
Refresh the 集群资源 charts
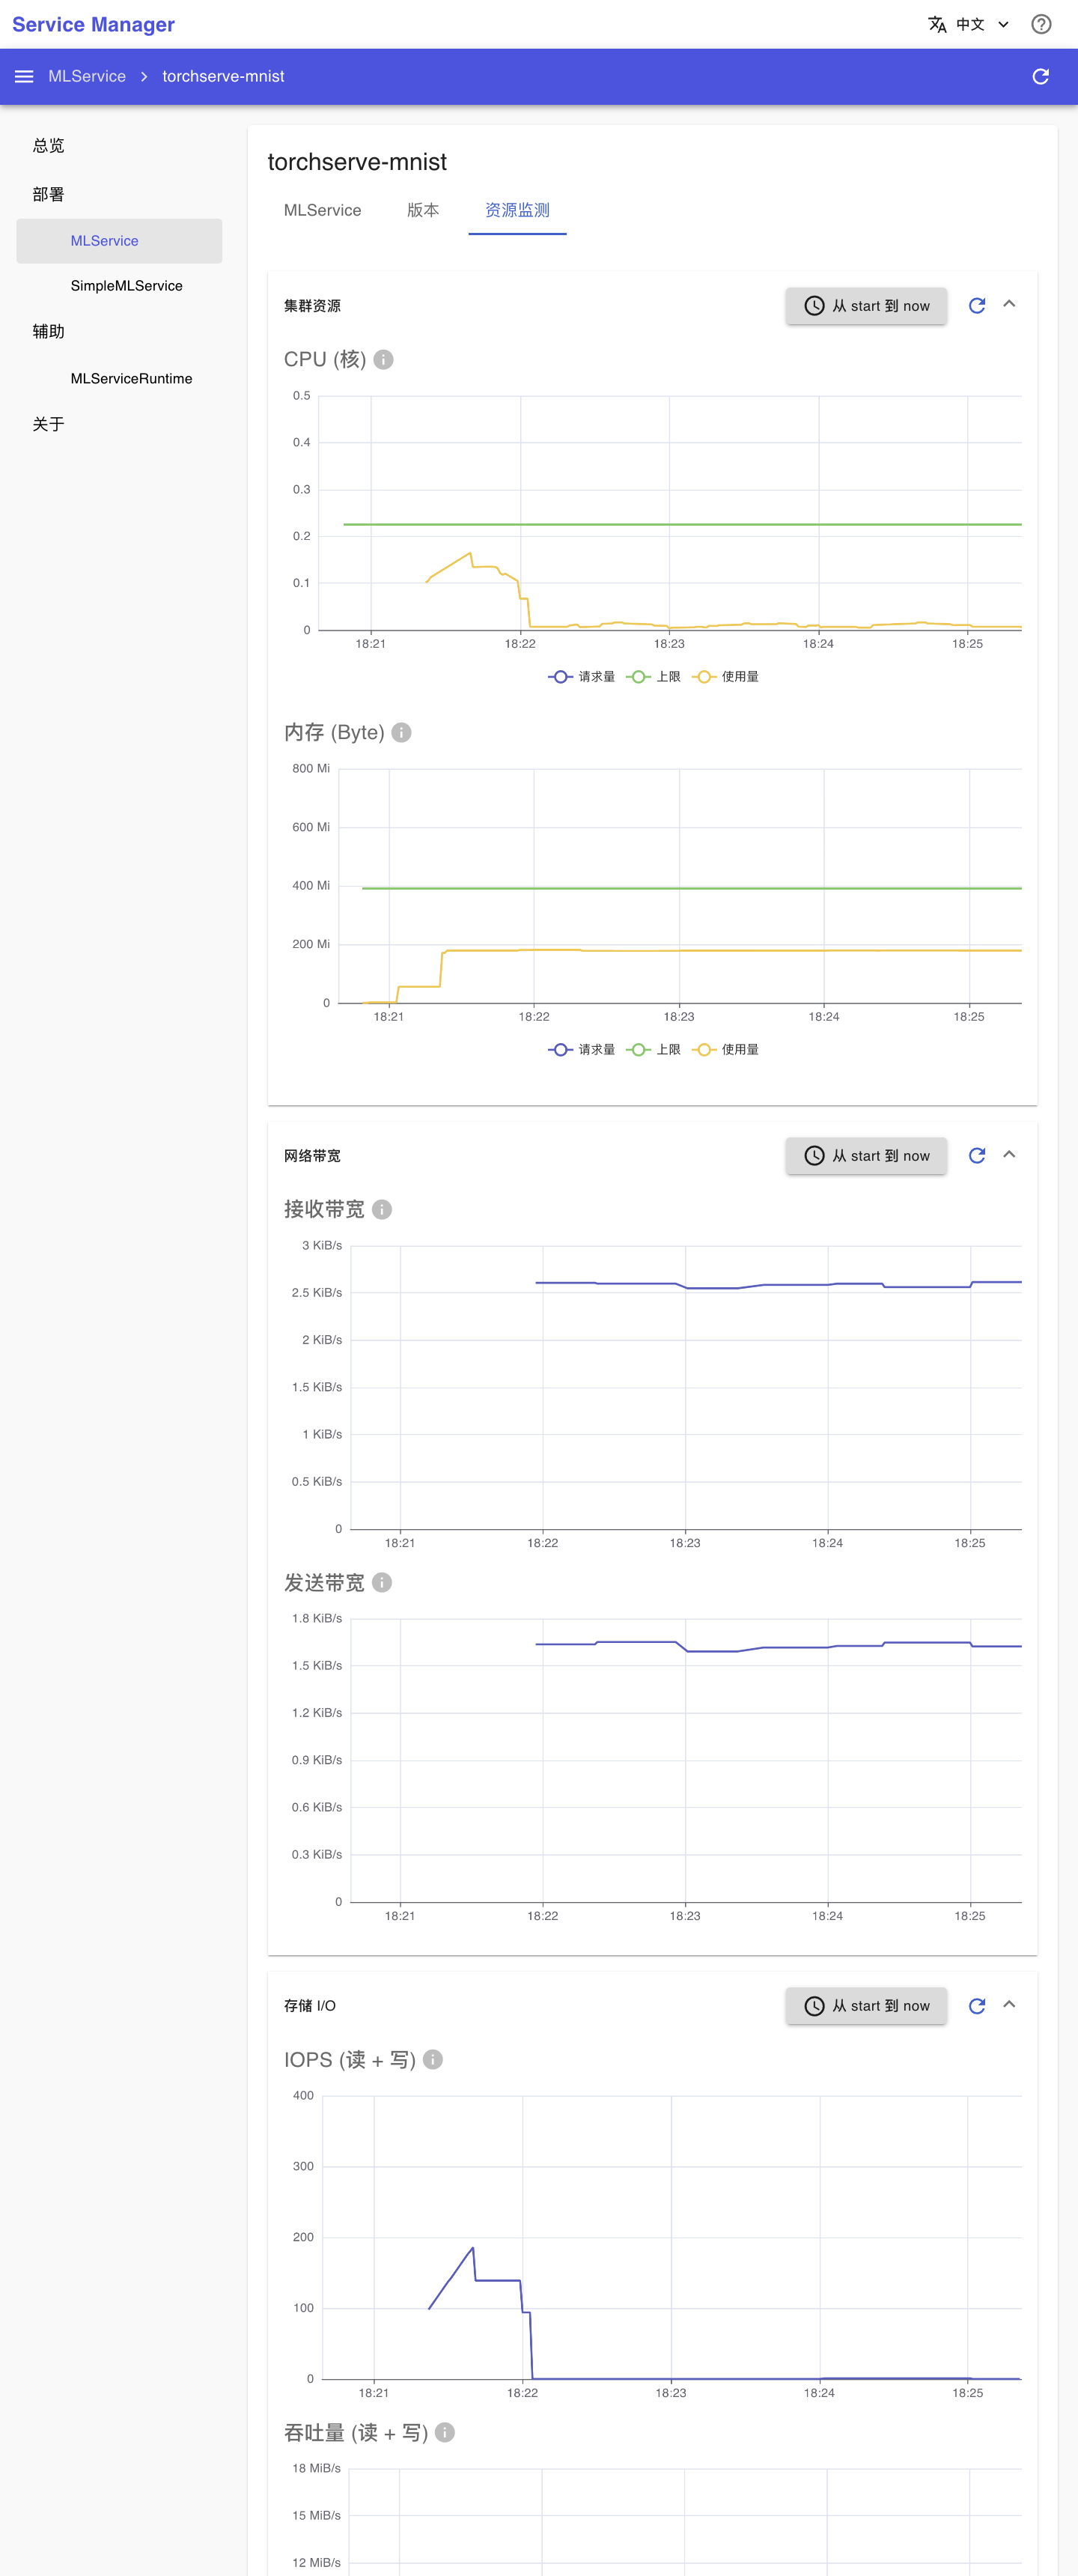[977, 306]
